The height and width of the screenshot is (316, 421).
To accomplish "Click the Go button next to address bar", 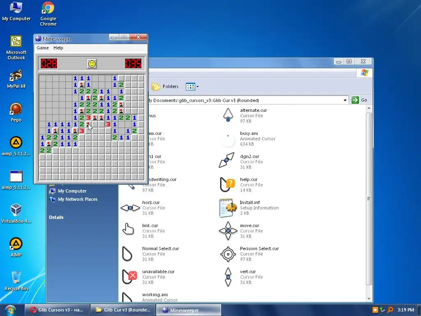I will [x=359, y=100].
